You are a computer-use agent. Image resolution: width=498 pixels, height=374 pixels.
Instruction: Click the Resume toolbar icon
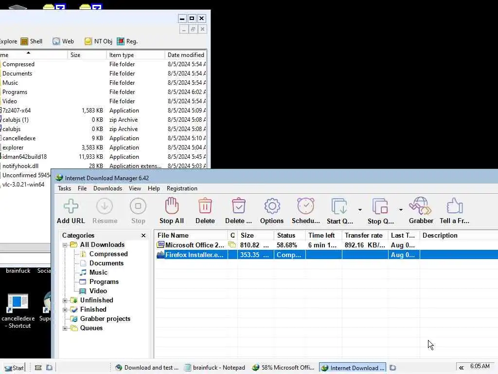105,211
